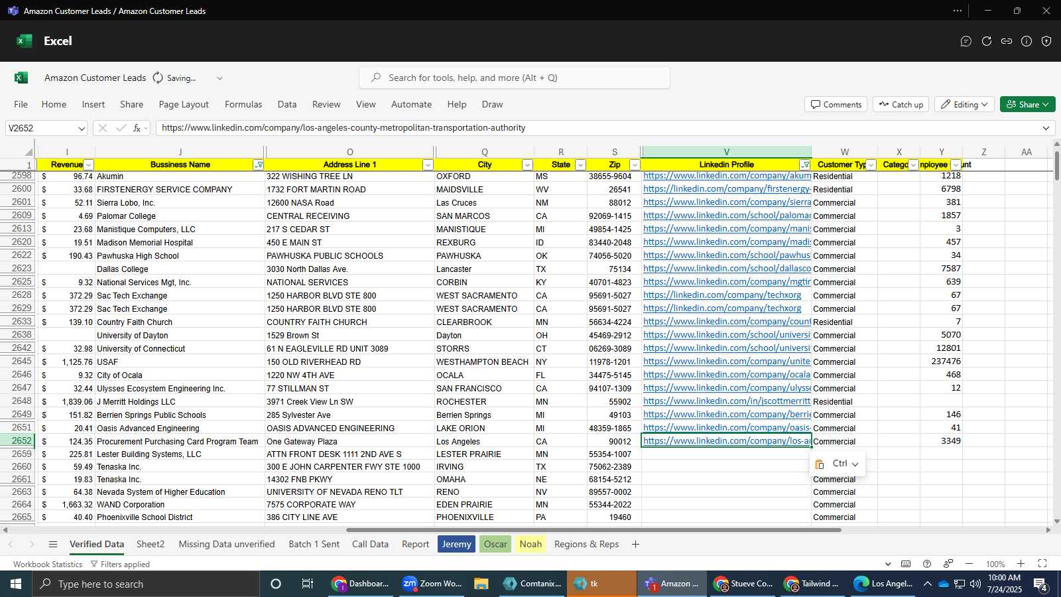Open Zip column filter dropdown

(635, 165)
